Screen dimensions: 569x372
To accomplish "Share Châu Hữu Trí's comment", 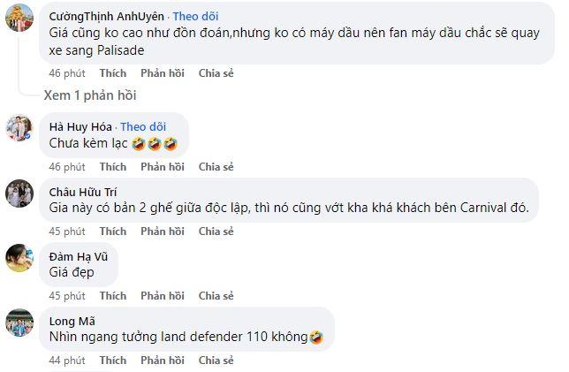I will pyautogui.click(x=216, y=232).
